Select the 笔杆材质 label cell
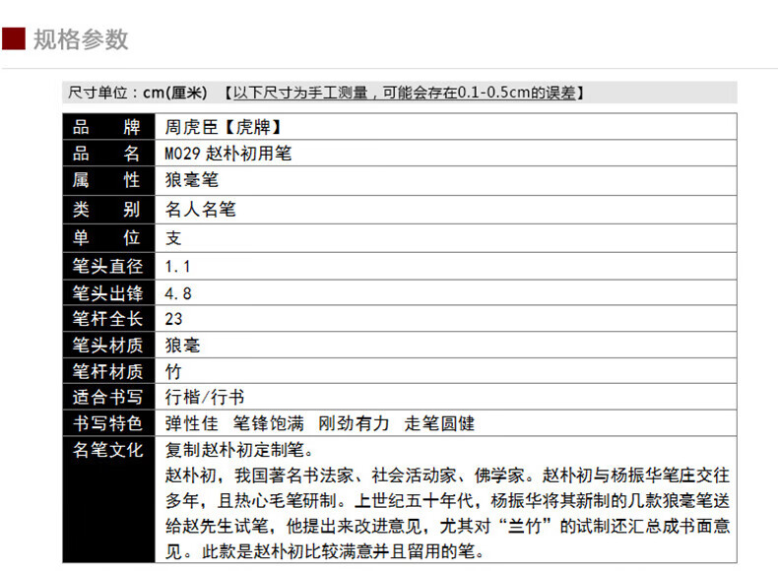The height and width of the screenshot is (571, 778). coord(108,370)
